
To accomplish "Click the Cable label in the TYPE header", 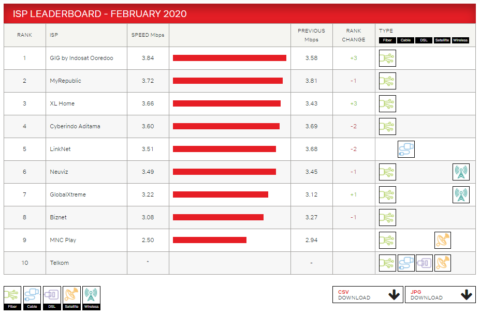I will coord(405,40).
